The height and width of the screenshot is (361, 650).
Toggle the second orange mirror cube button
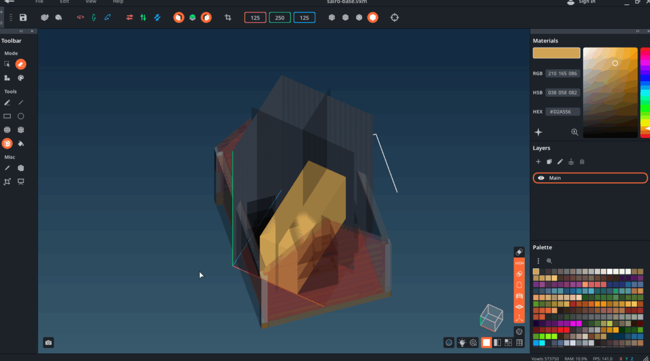(206, 17)
